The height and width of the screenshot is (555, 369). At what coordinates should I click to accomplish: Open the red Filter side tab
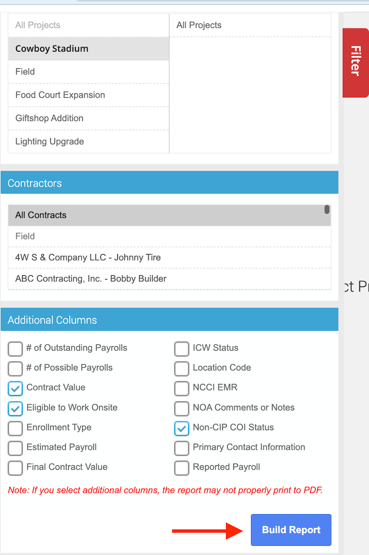(x=355, y=62)
